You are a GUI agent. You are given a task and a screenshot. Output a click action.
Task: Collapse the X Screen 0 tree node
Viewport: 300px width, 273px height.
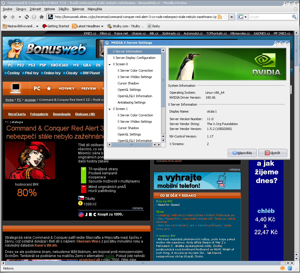(x=110, y=64)
